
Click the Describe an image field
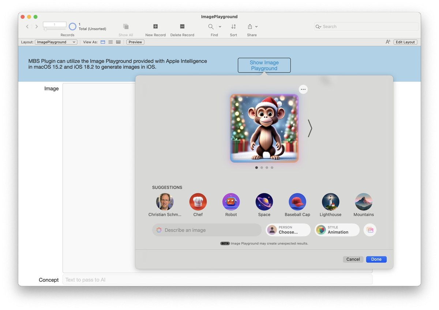pos(207,230)
